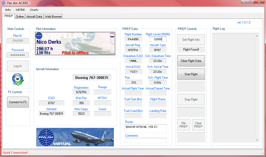Switch to the Online tab
The width and height of the screenshot is (266, 157).
20,16
